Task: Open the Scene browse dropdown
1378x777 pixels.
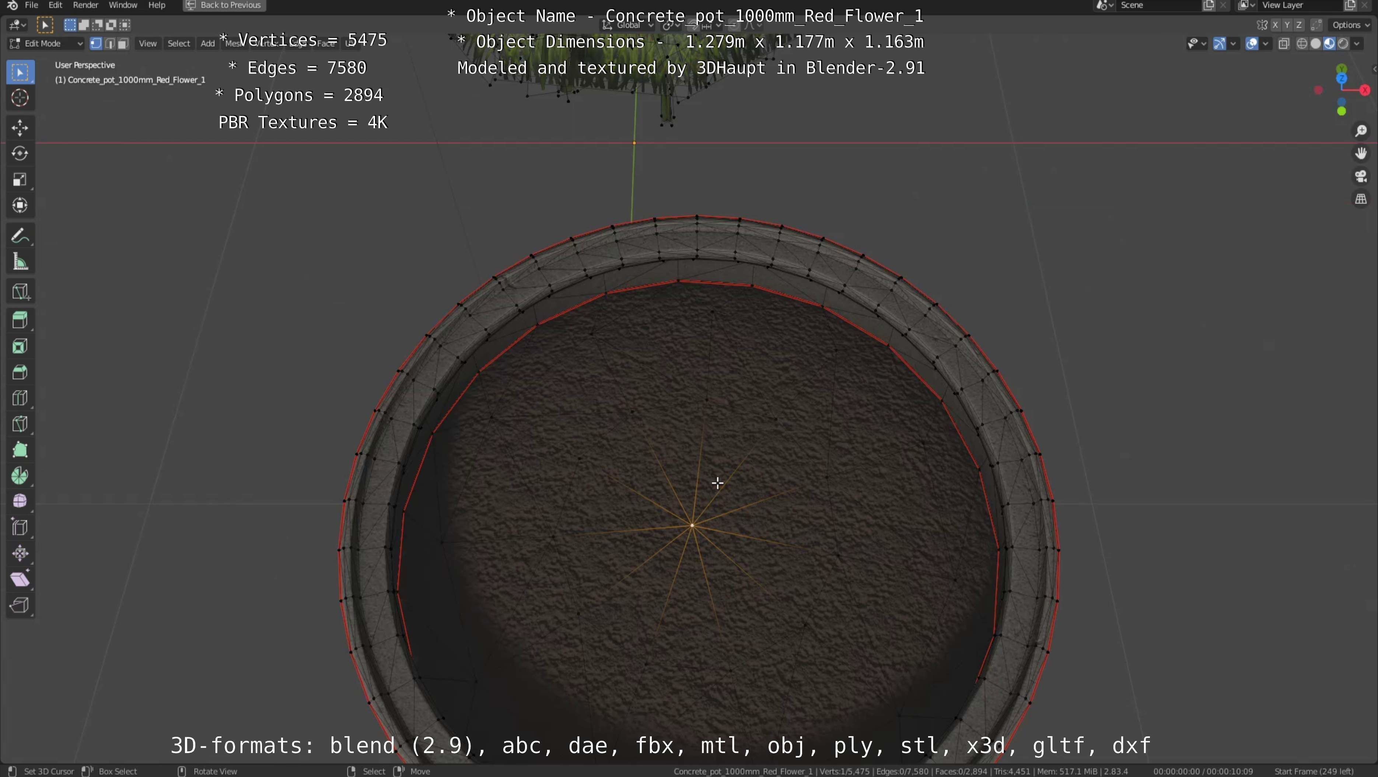Action: (1105, 6)
